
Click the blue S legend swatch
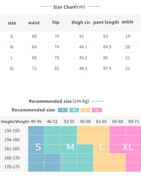63,110
